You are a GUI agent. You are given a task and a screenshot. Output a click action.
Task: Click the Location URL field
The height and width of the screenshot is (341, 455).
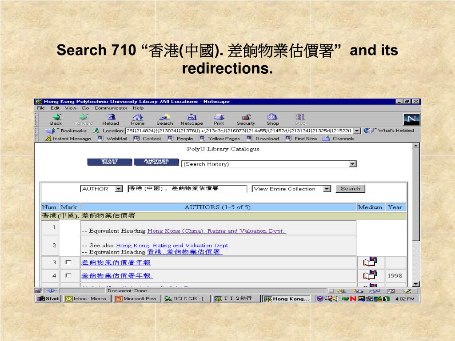pos(239,131)
